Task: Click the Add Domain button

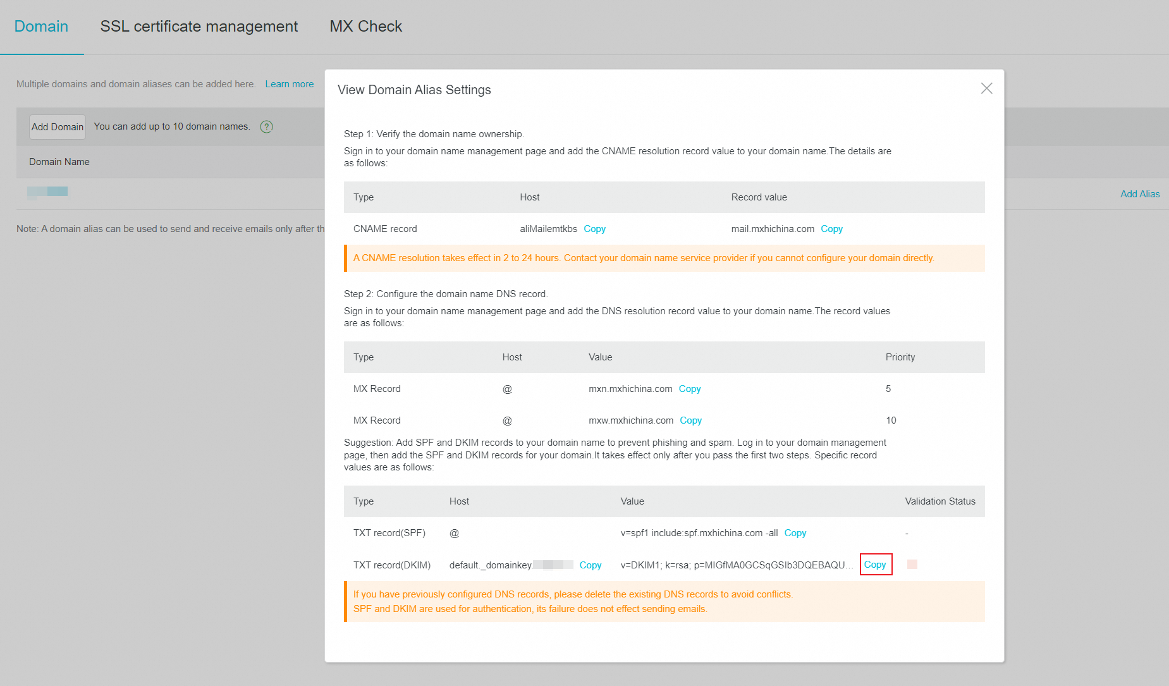Action: 58,126
